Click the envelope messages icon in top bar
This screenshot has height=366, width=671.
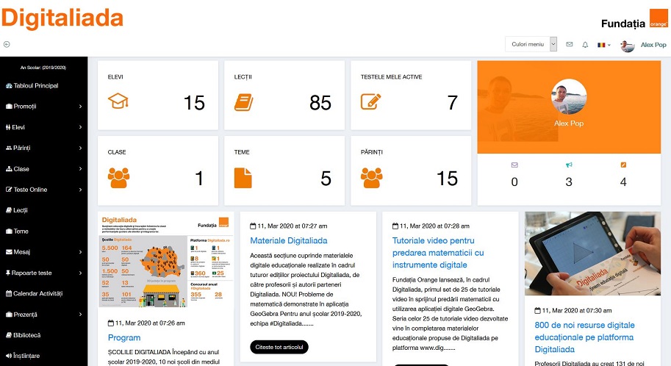(x=569, y=45)
